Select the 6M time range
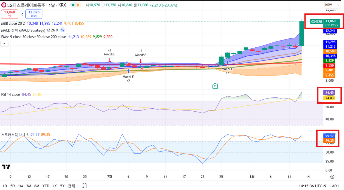The image size is (344, 190). tap(37, 186)
